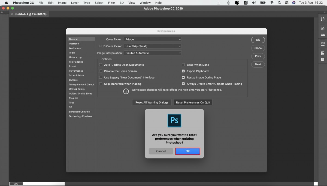Image resolution: width=327 pixels, height=186 pixels.
Task: Check the battery status icon
Action: [263, 3]
